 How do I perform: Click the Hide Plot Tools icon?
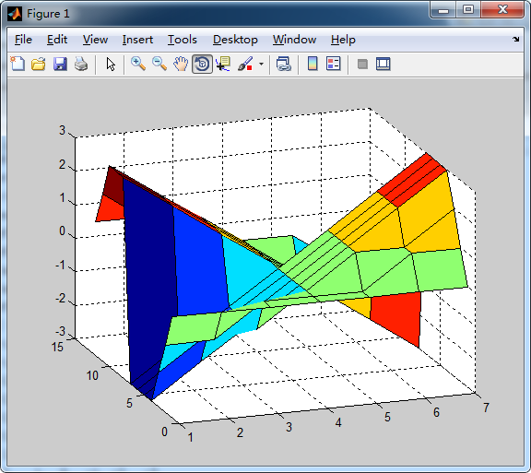362,64
